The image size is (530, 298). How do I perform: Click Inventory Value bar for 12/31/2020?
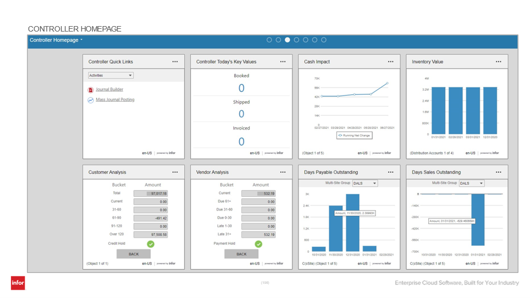point(490,111)
